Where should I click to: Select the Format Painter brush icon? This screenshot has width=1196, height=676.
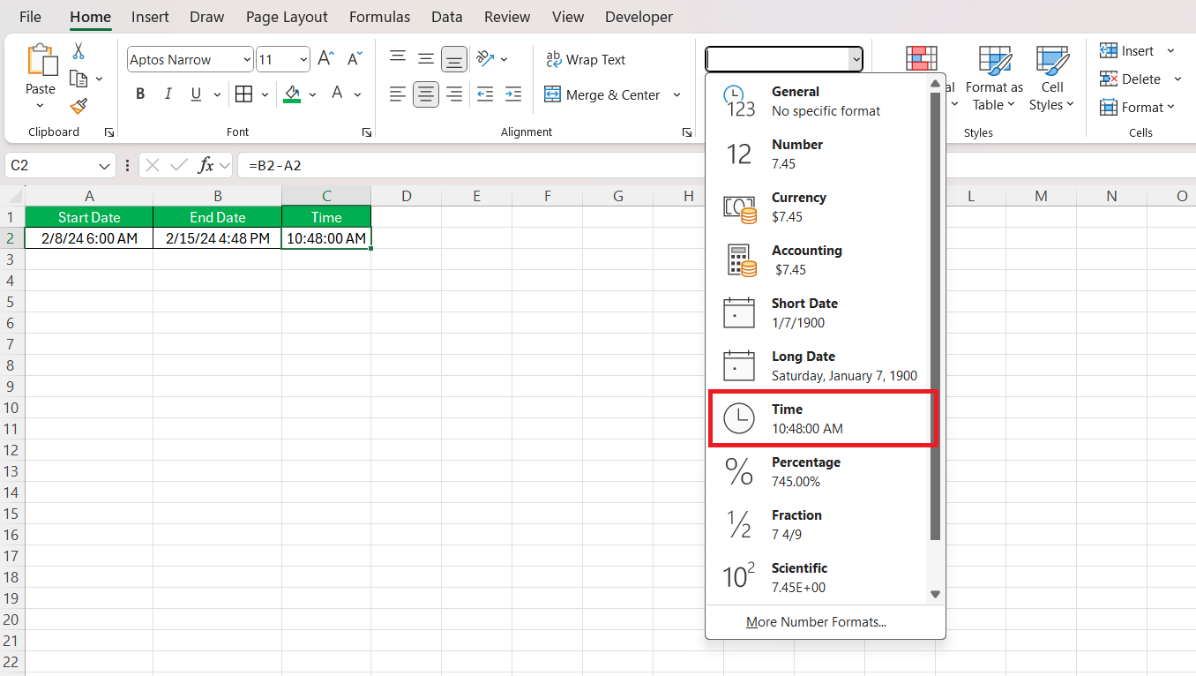click(x=78, y=107)
